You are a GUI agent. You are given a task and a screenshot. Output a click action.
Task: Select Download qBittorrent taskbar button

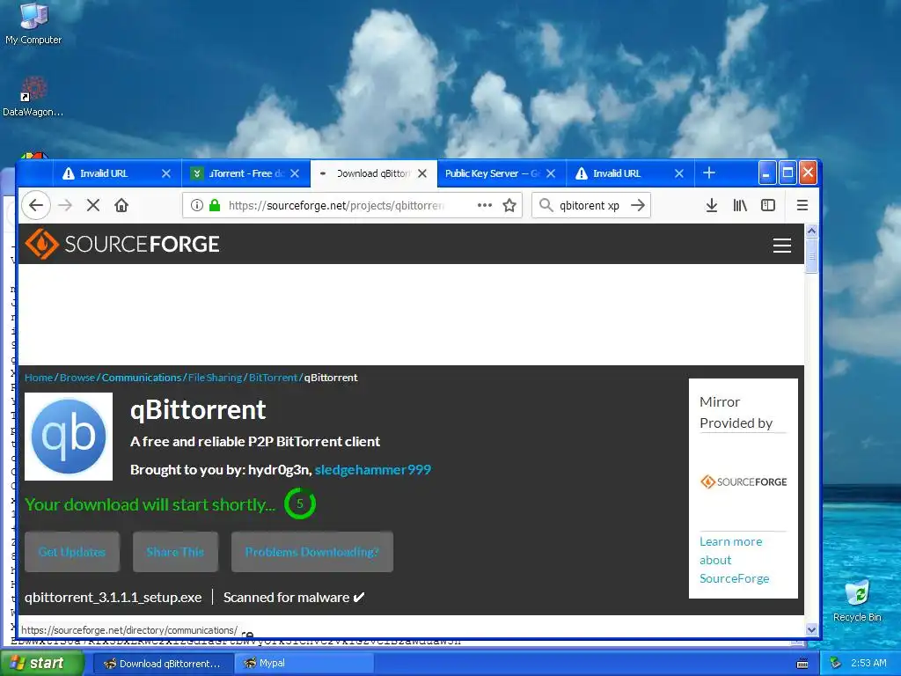coord(163,664)
